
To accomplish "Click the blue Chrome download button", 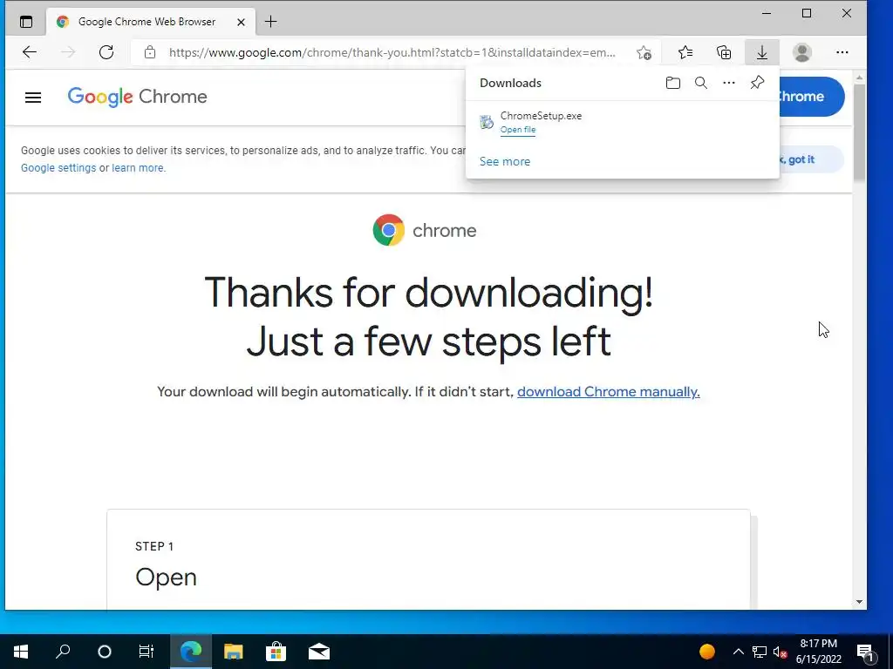I will pyautogui.click(x=812, y=96).
